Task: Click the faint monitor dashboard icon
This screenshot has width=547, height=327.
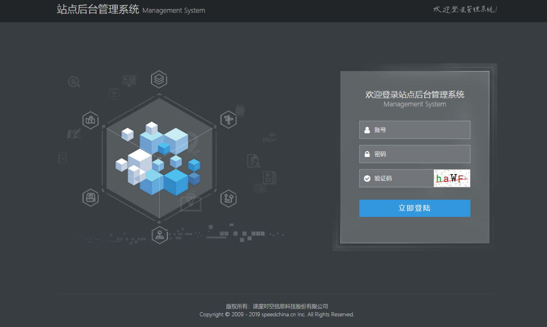Action: 129,81
